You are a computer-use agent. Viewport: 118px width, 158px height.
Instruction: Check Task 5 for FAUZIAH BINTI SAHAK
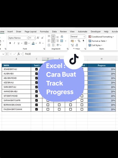(x=82, y=109)
